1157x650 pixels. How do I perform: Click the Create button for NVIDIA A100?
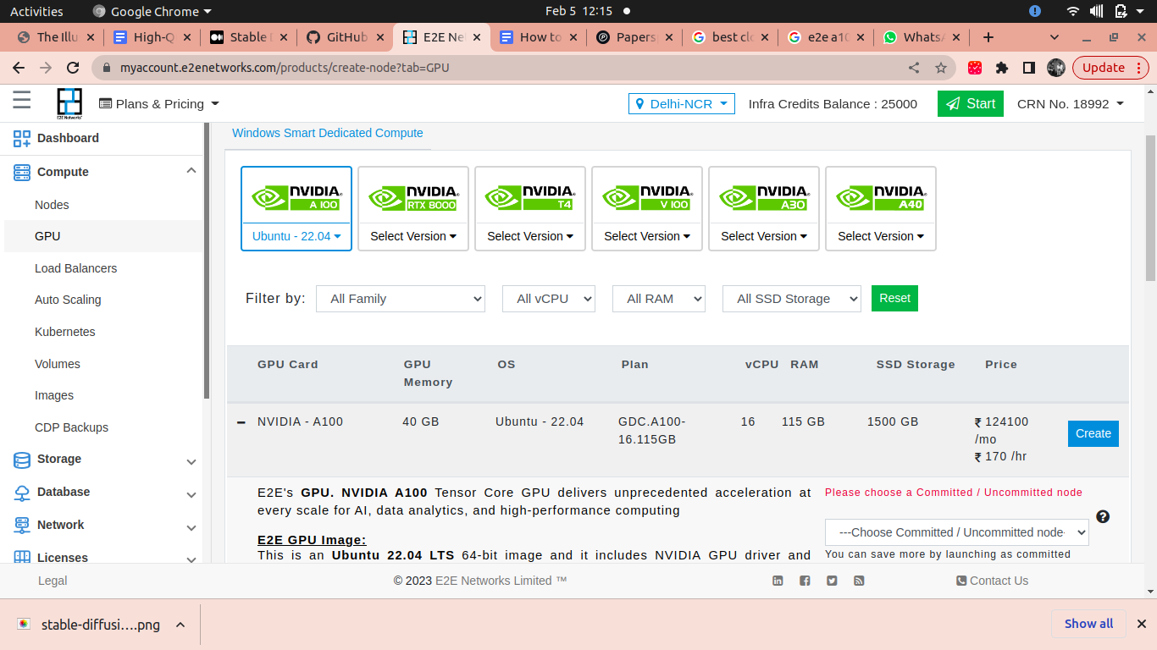point(1093,433)
